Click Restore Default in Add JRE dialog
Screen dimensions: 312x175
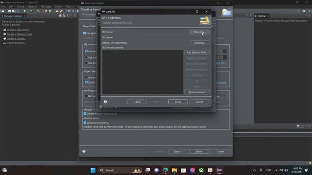(x=197, y=92)
